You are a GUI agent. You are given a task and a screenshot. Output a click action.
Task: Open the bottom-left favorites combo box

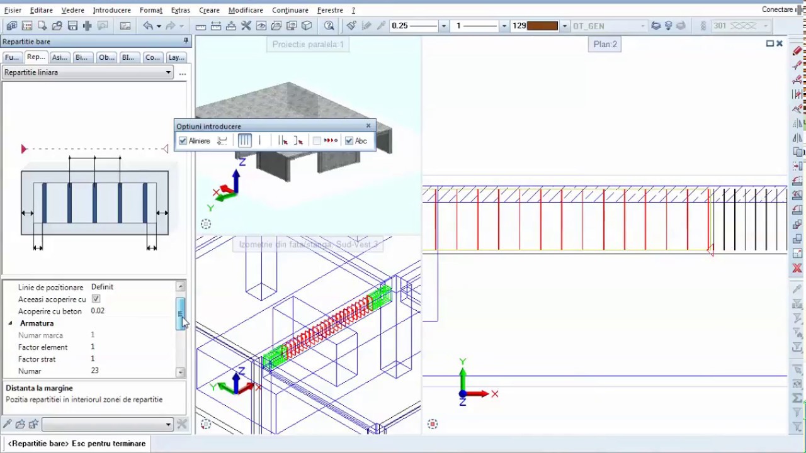click(107, 424)
